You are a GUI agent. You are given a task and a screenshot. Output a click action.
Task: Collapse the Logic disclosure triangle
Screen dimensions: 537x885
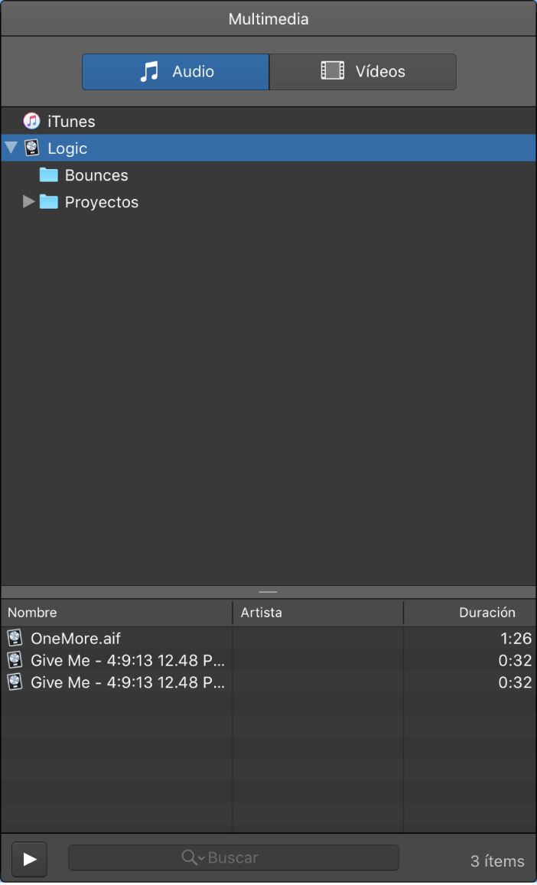point(11,148)
